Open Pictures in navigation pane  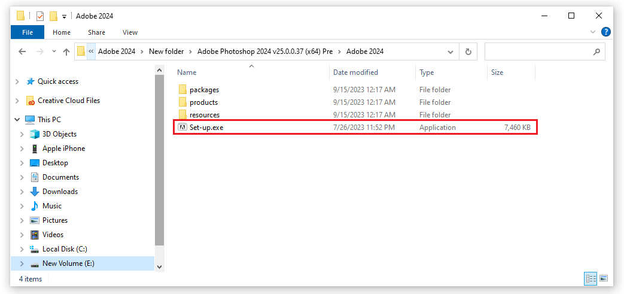point(55,220)
